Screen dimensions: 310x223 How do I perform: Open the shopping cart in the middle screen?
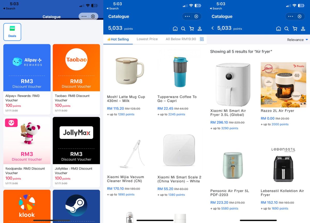[191, 29]
